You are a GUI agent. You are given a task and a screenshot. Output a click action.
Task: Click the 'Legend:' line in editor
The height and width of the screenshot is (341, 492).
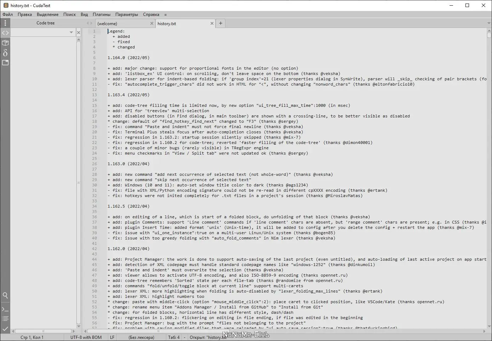pos(116,31)
